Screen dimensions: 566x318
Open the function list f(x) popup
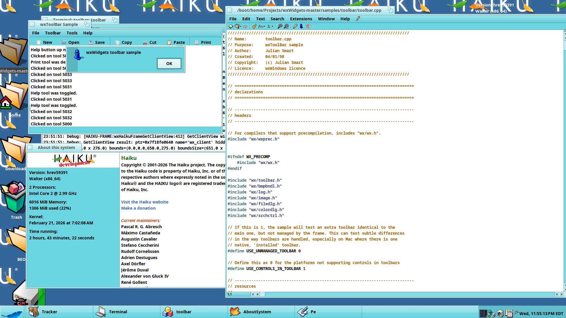261,26
